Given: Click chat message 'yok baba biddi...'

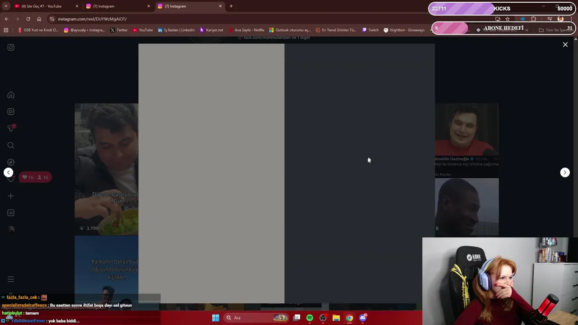Looking at the screenshot, I should coord(64,321).
